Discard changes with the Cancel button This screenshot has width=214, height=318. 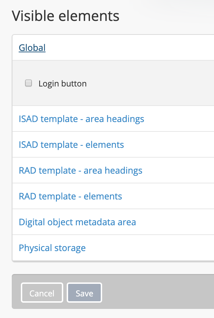[x=42, y=292]
